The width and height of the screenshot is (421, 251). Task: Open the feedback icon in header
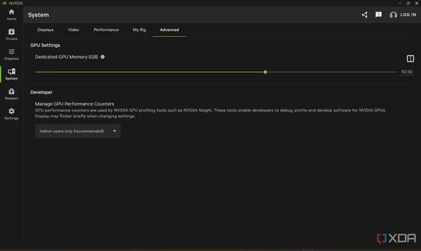379,14
